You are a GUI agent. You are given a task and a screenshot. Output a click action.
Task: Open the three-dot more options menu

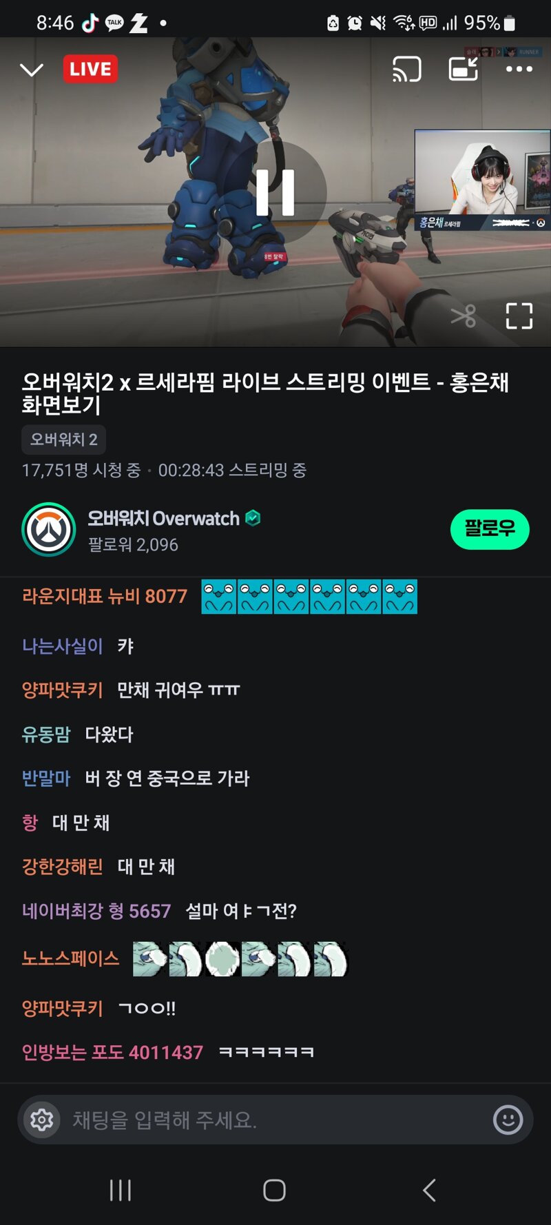(519, 69)
